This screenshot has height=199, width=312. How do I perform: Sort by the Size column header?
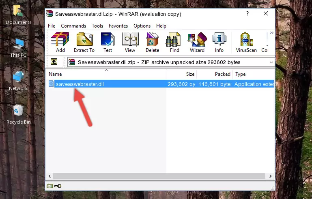pos(181,74)
